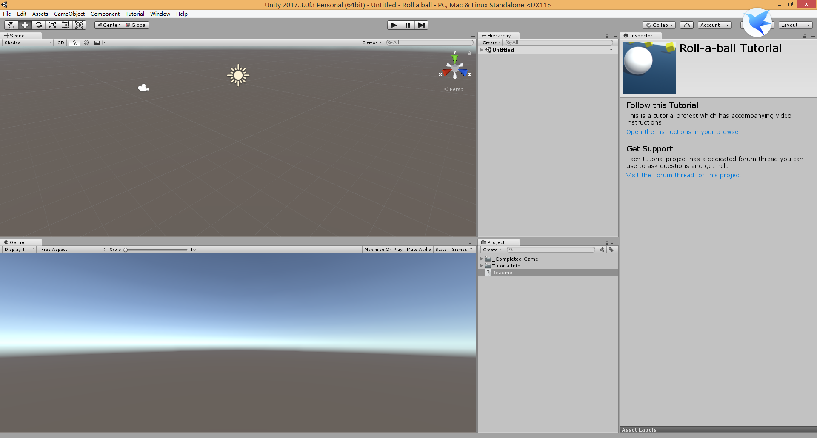Screen dimensions: 817x438
Task: Select the Scale tool
Action: tap(52, 25)
